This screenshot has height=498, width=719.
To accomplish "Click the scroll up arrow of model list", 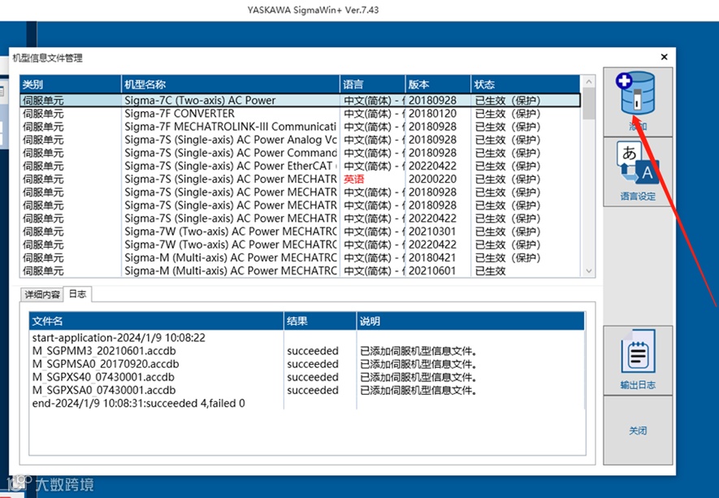I will (x=589, y=81).
